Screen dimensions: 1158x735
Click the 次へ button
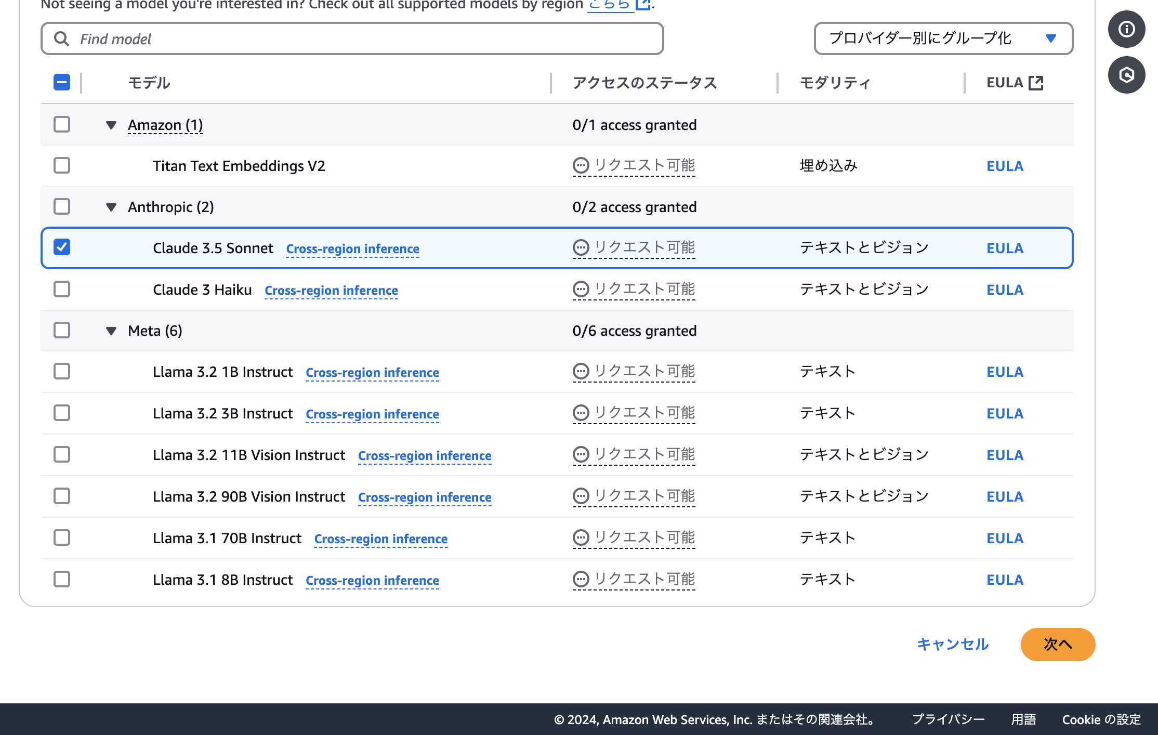click(x=1057, y=644)
